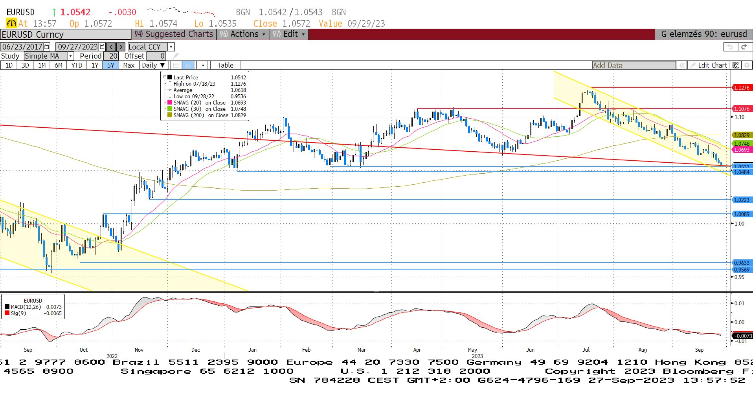Click the Average legend row
The height and width of the screenshot is (402, 753).
pos(207,90)
